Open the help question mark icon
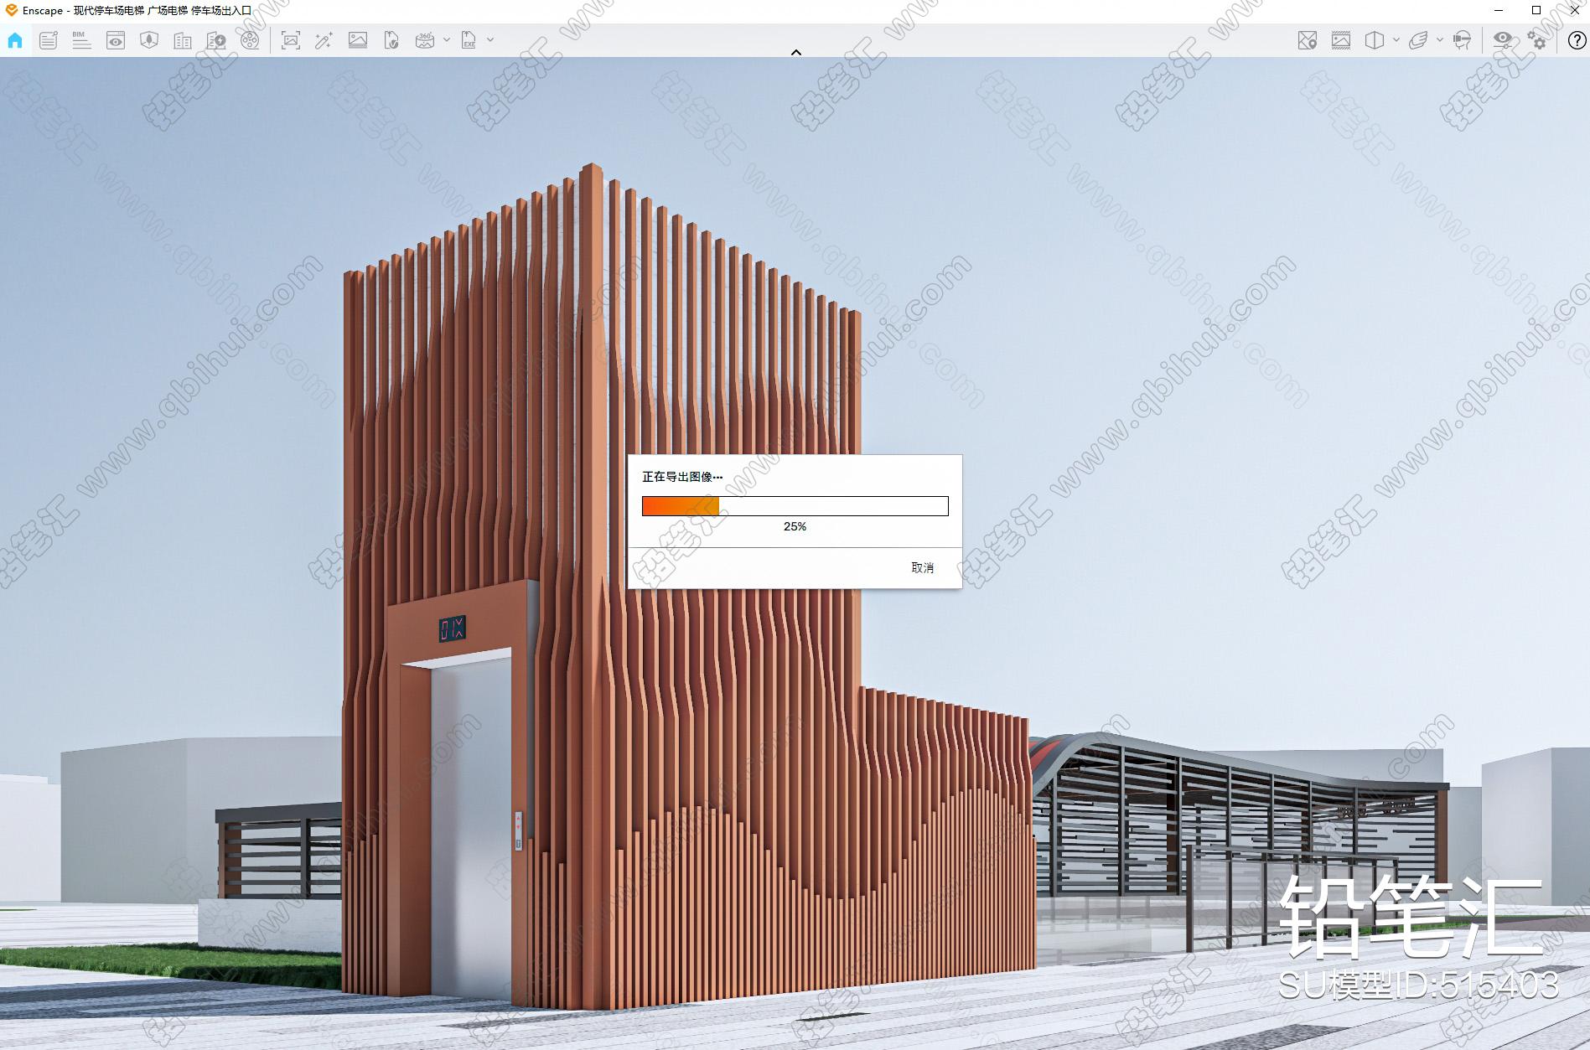1590x1050 pixels. 1577,40
